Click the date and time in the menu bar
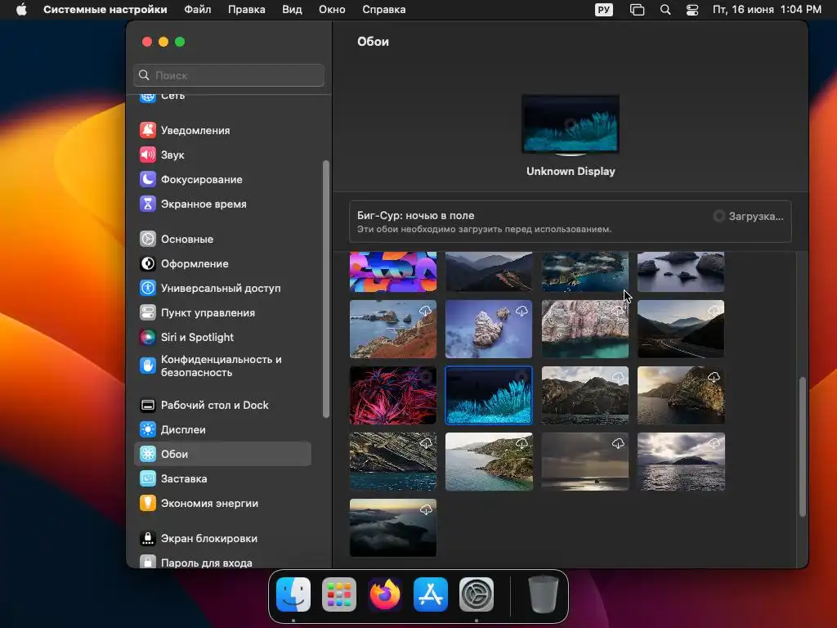 click(x=767, y=10)
